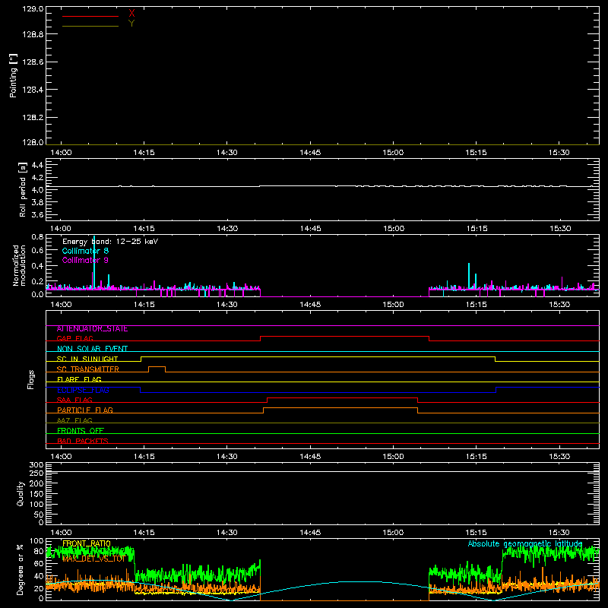Click the SAA_FLAG label
This screenshot has height=608, width=608.
click(74, 401)
